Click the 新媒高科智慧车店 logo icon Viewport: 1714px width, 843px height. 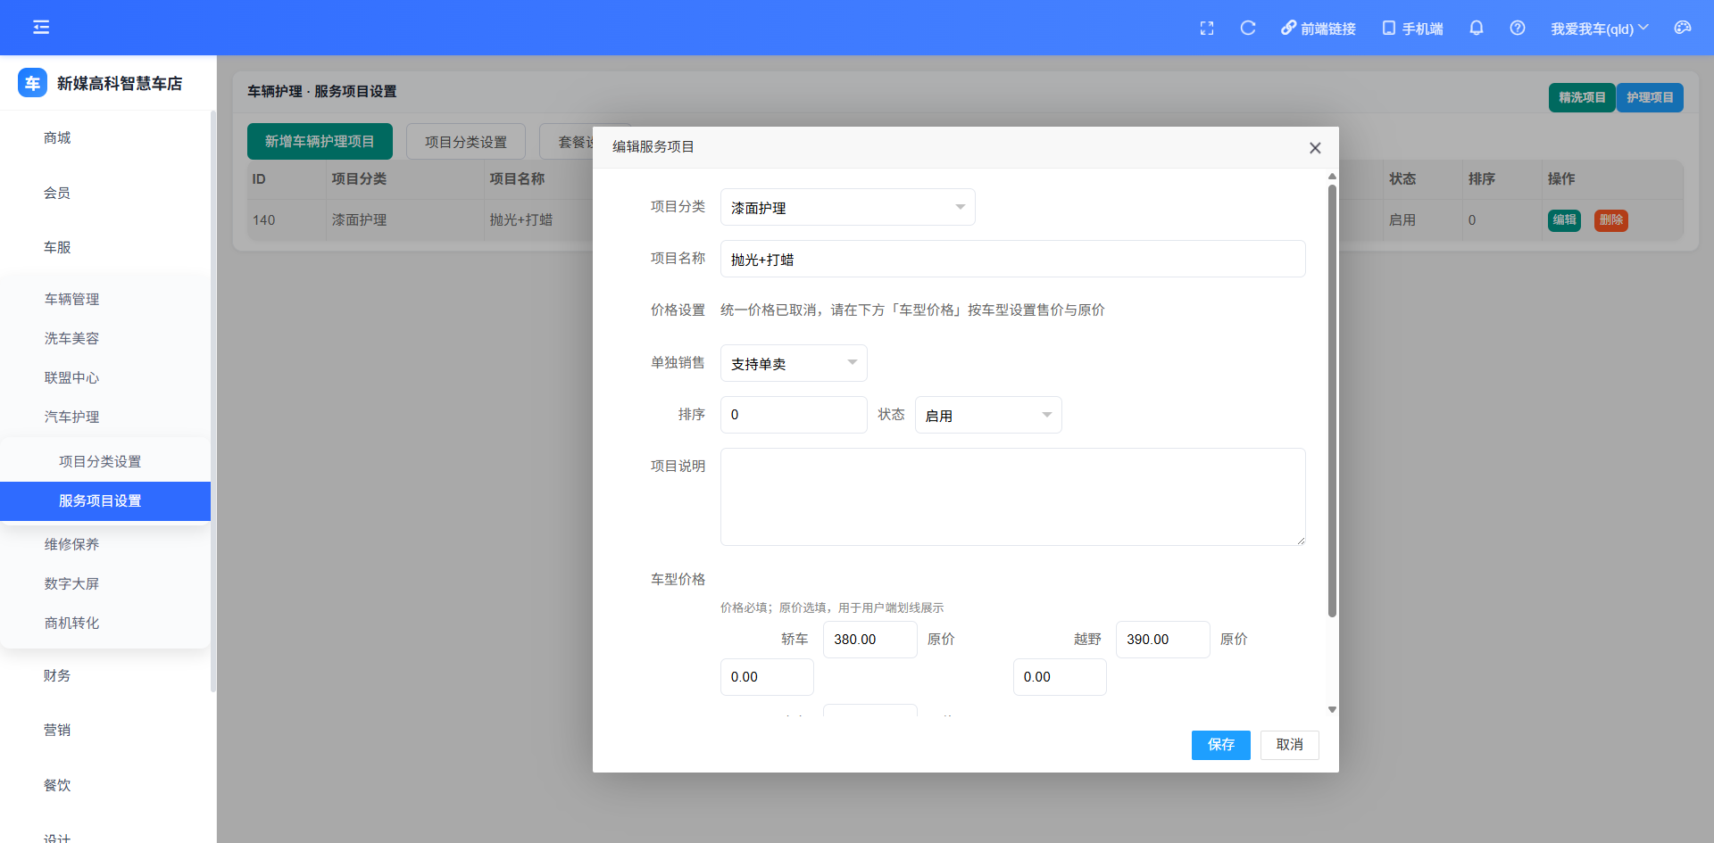pos(33,83)
